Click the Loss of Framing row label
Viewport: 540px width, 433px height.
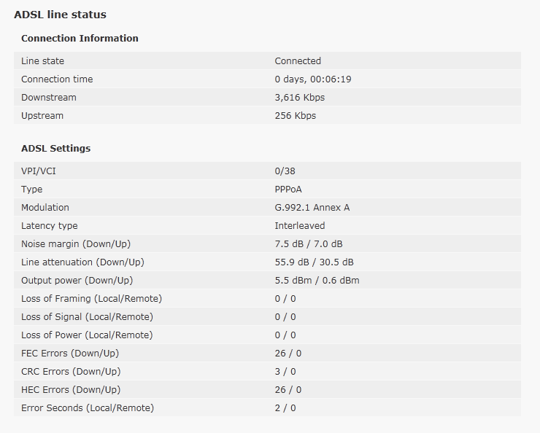(91, 299)
